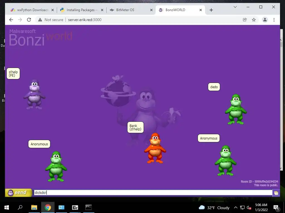
Task: Click the muted volume tray icon
Action: point(249,207)
